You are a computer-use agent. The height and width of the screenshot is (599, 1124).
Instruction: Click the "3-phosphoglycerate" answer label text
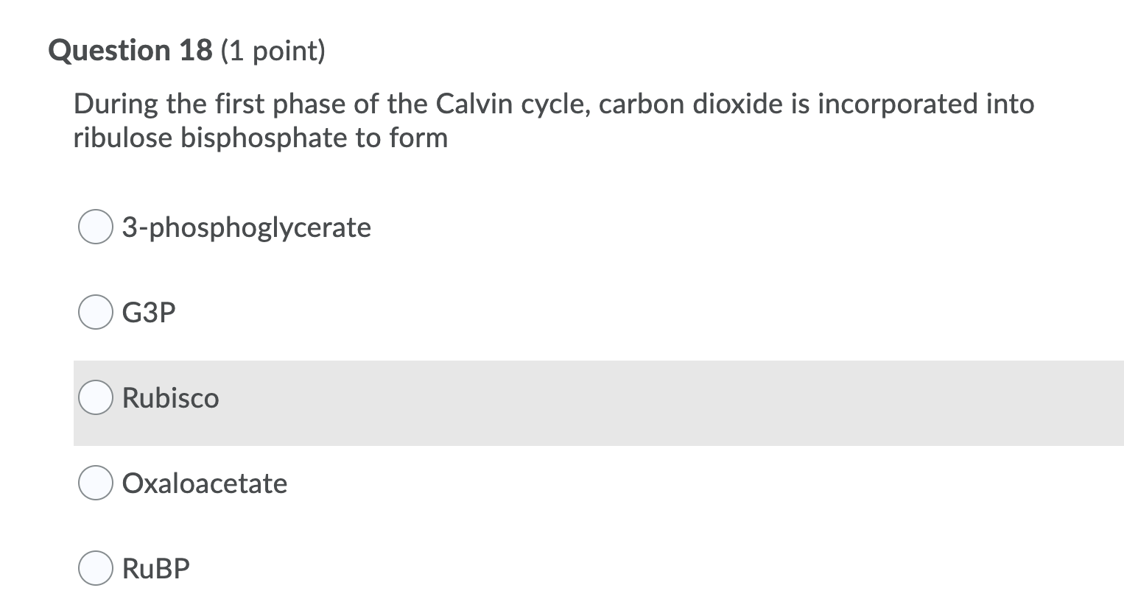coord(246,227)
